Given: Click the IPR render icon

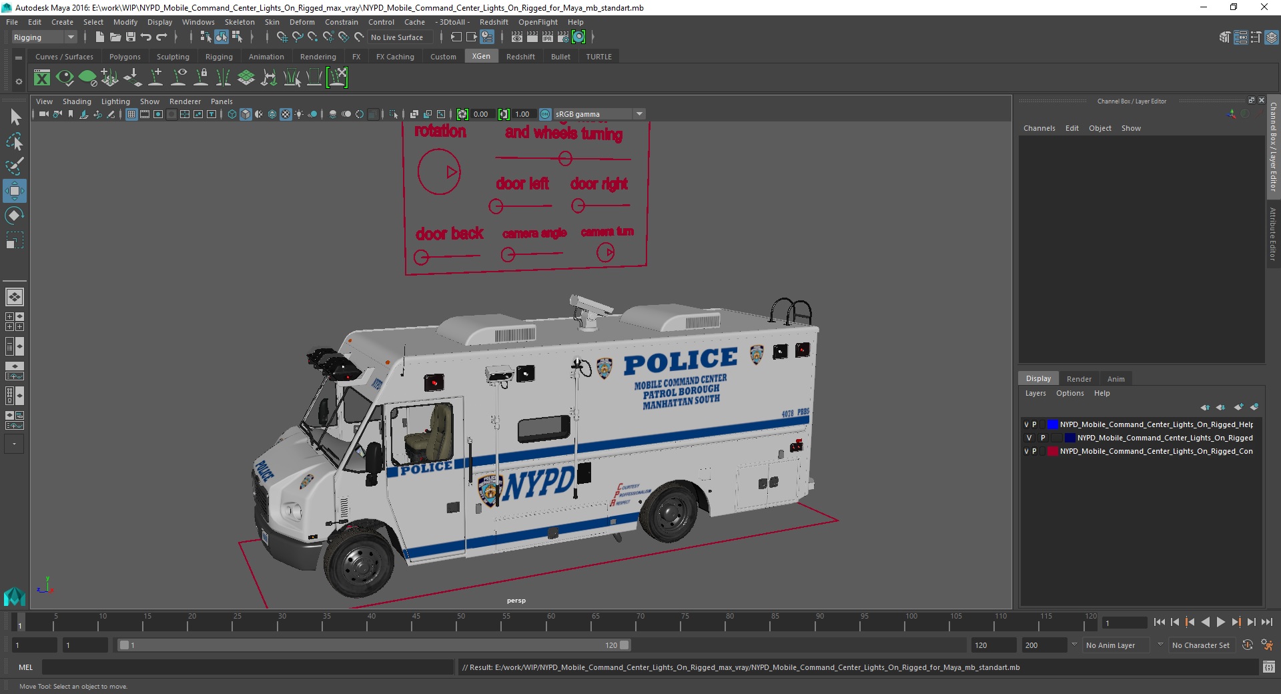Looking at the screenshot, I should click(548, 37).
